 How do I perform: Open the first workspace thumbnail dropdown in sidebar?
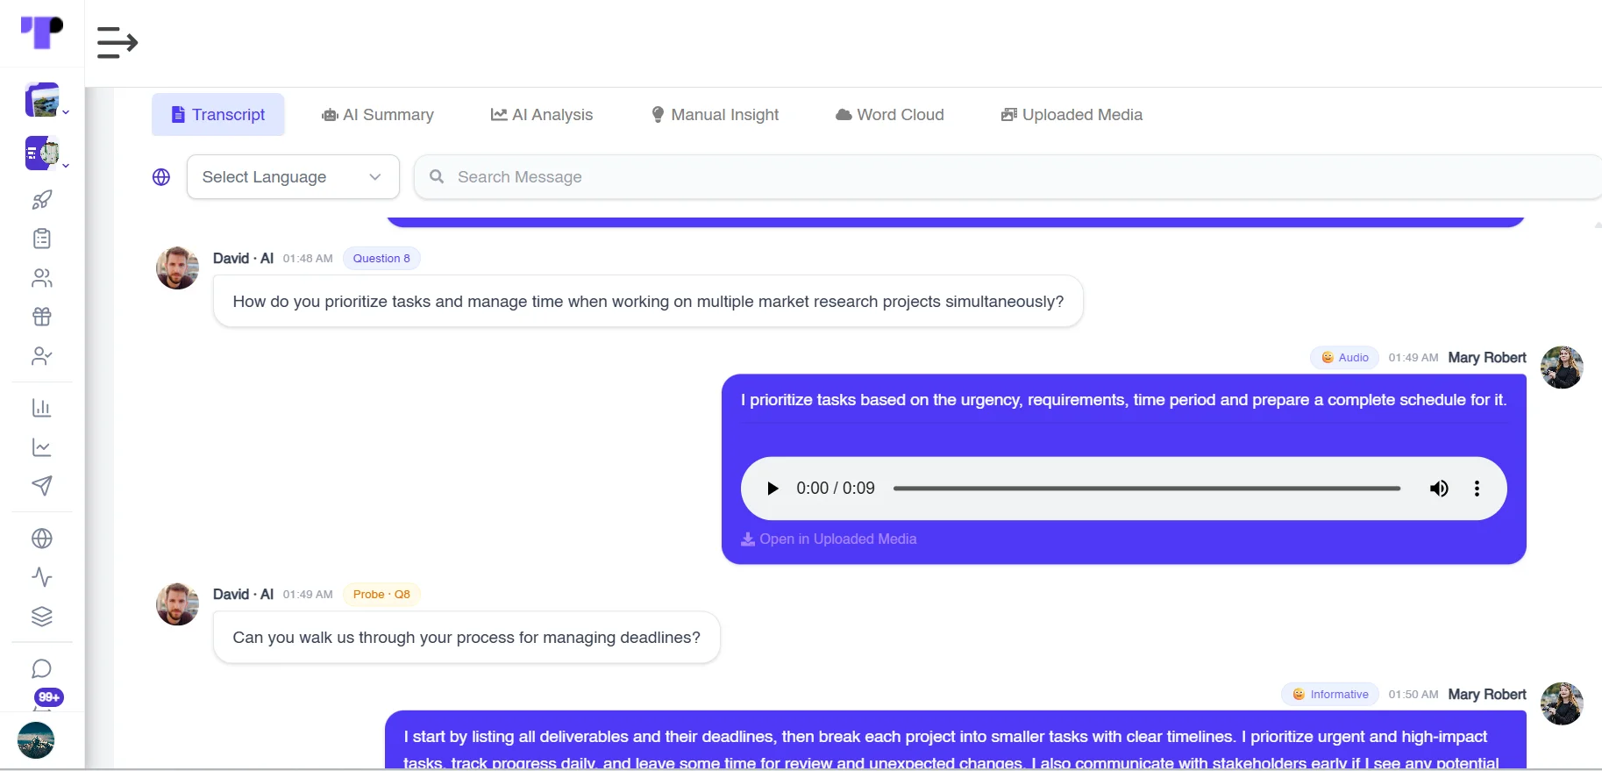click(46, 100)
